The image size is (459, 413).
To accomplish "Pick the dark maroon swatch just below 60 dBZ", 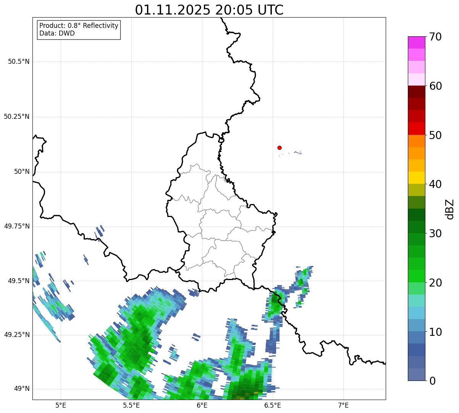I will tap(416, 92).
